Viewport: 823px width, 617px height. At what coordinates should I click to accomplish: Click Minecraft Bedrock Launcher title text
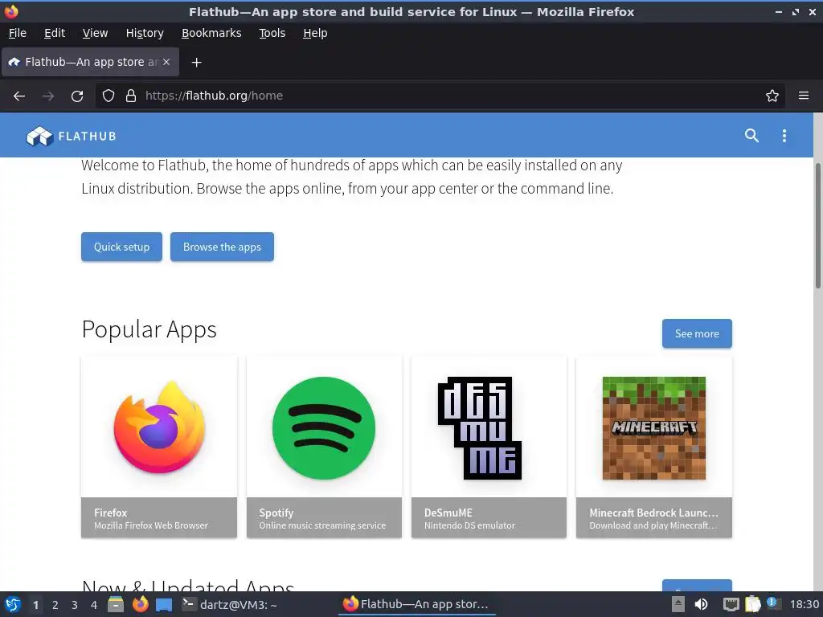(x=653, y=513)
